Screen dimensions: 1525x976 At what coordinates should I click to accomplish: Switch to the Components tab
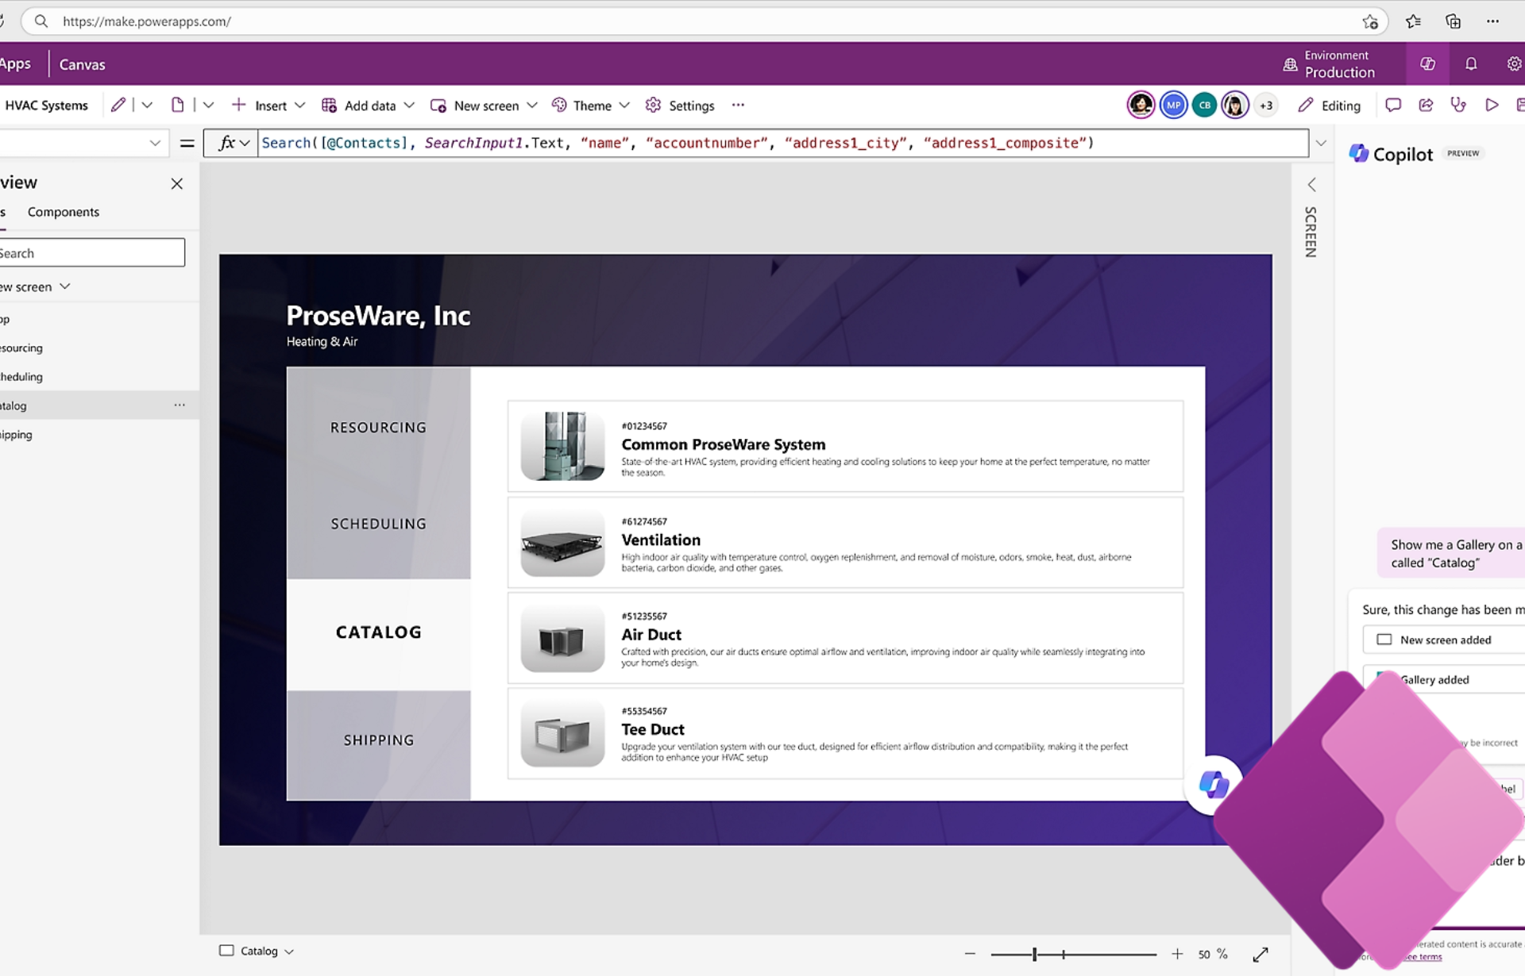click(x=64, y=212)
